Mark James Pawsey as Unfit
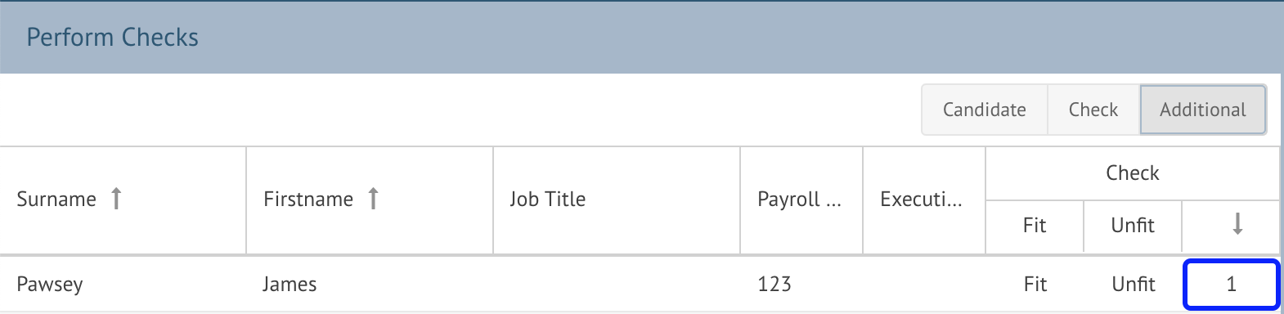This screenshot has height=314, width=1284. point(1133,285)
